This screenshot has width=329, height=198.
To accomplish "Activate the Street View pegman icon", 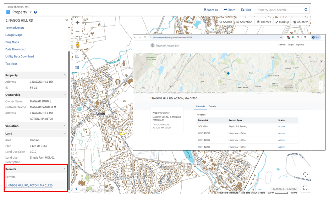I will (x=77, y=45).
